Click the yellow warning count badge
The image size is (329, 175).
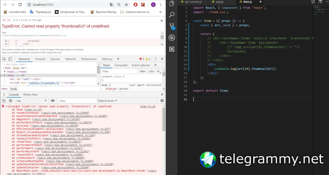point(148,59)
